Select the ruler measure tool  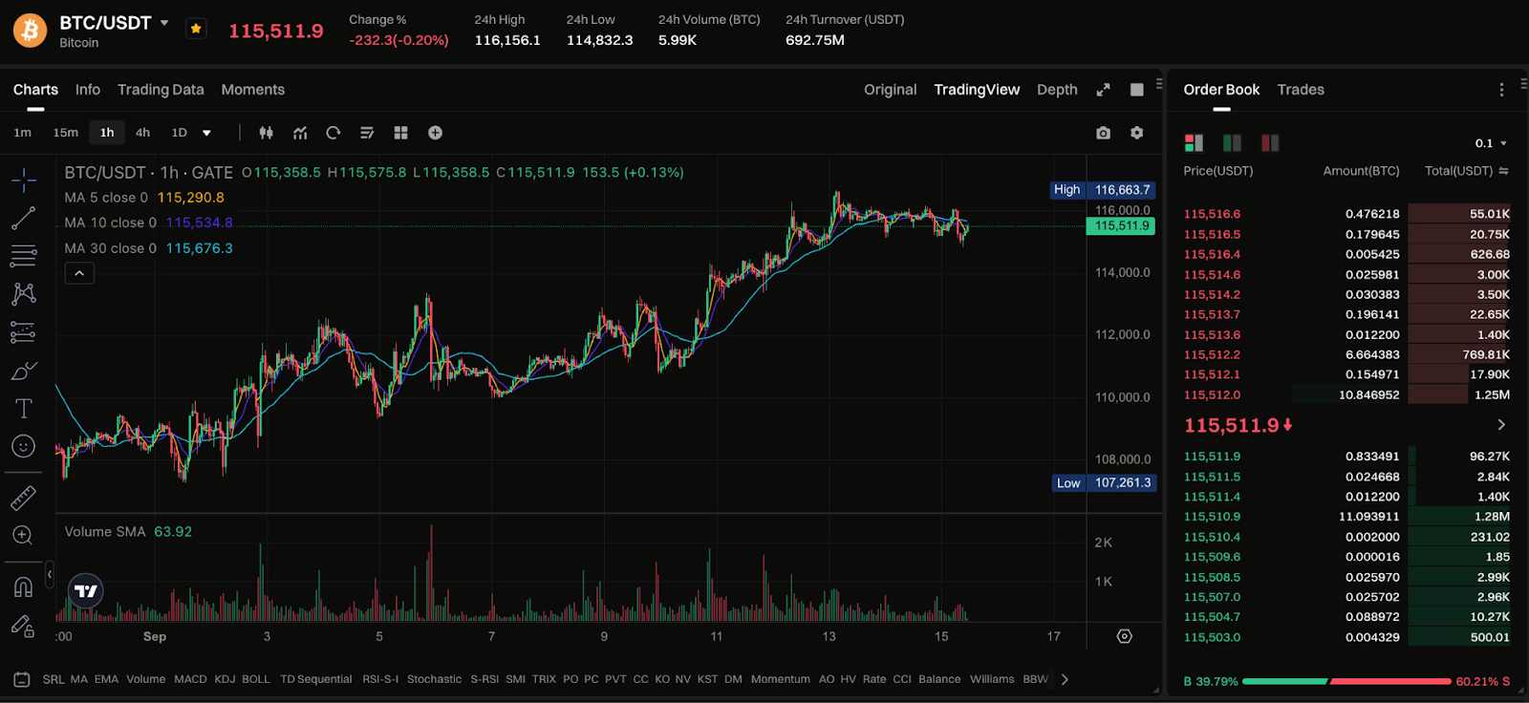[x=24, y=498]
